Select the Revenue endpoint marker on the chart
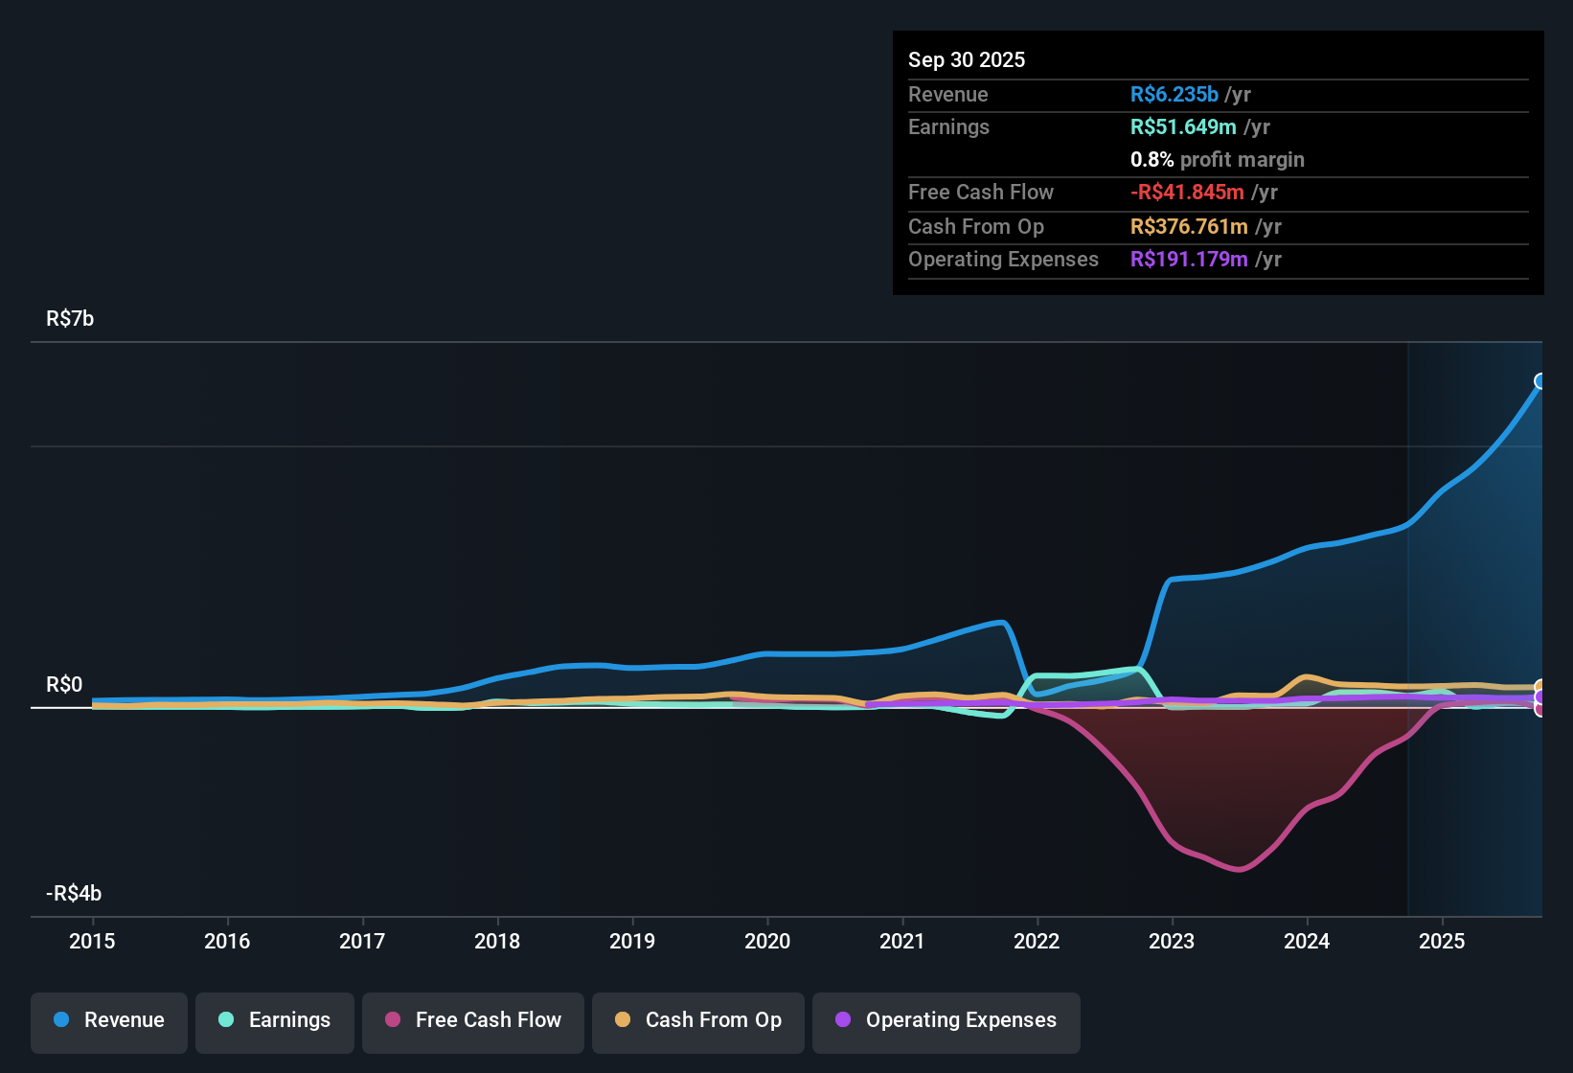This screenshot has width=1573, height=1073. [x=1539, y=381]
